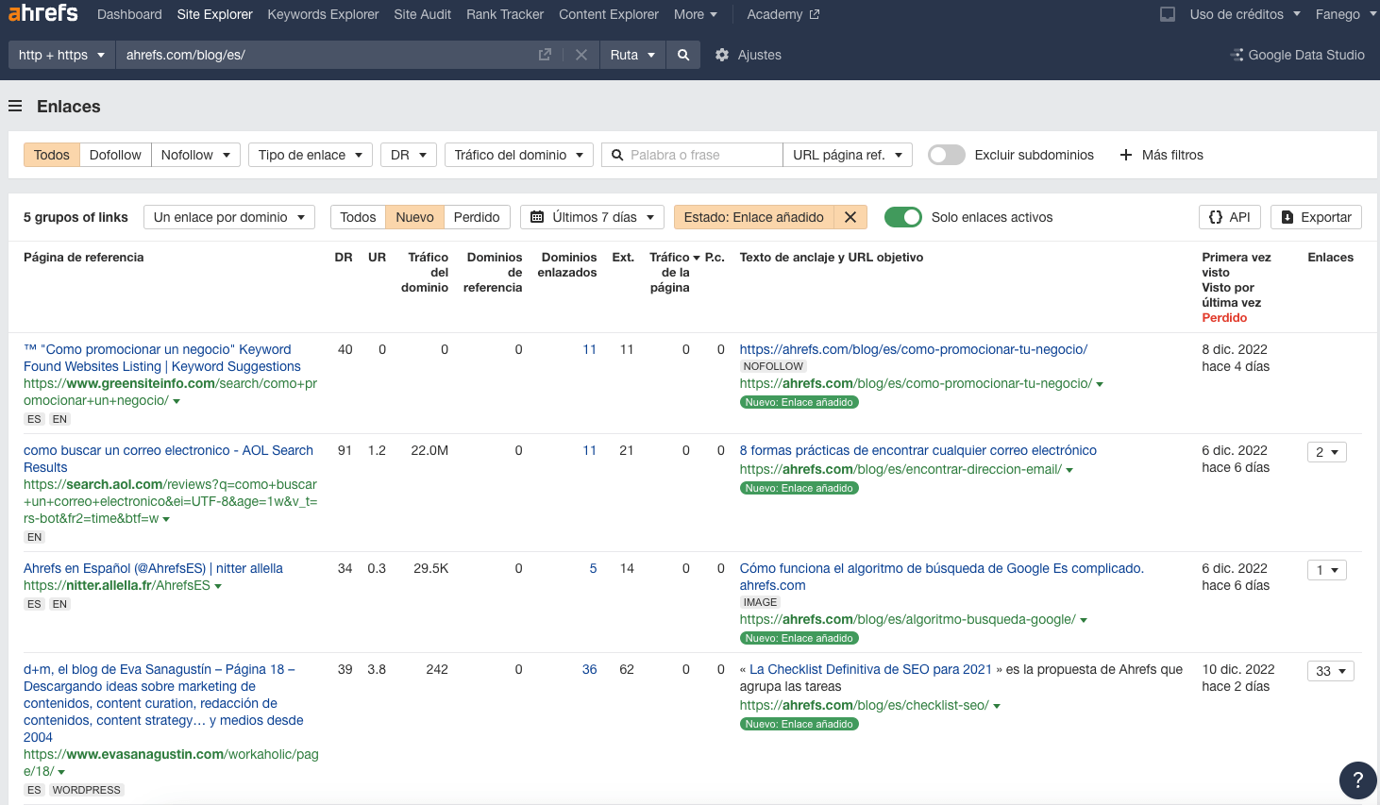Click the search magnifier in the URL bar
The width and height of the screenshot is (1380, 805).
(683, 54)
